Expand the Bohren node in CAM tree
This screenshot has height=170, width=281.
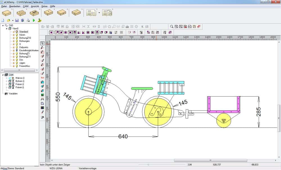(x=7, y=81)
